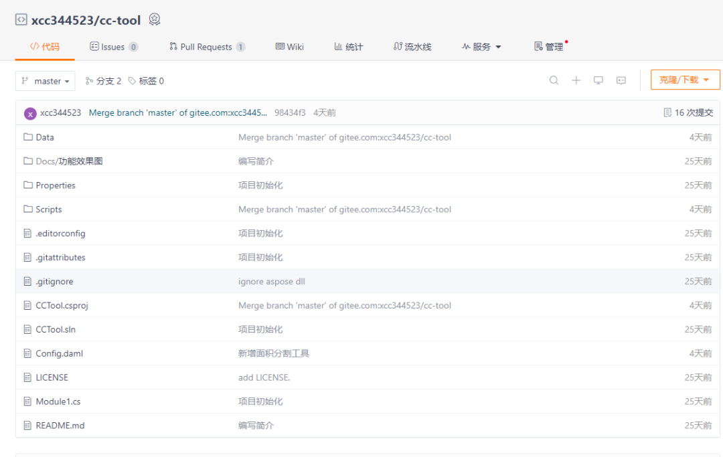Open the Wiki tab
The width and height of the screenshot is (723, 457).
click(289, 47)
